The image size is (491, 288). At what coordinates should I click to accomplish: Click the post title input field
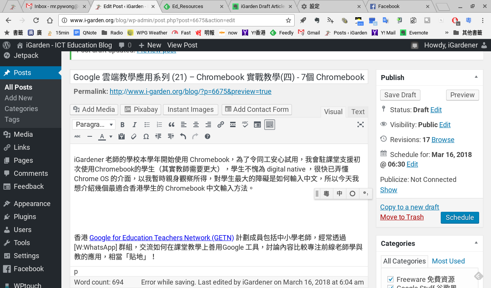[219, 77]
